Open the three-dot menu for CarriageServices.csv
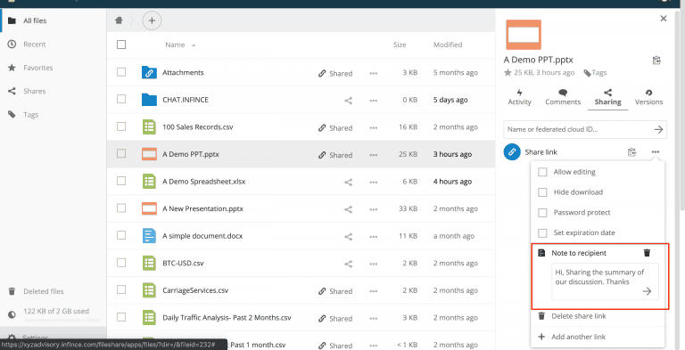 coord(373,291)
